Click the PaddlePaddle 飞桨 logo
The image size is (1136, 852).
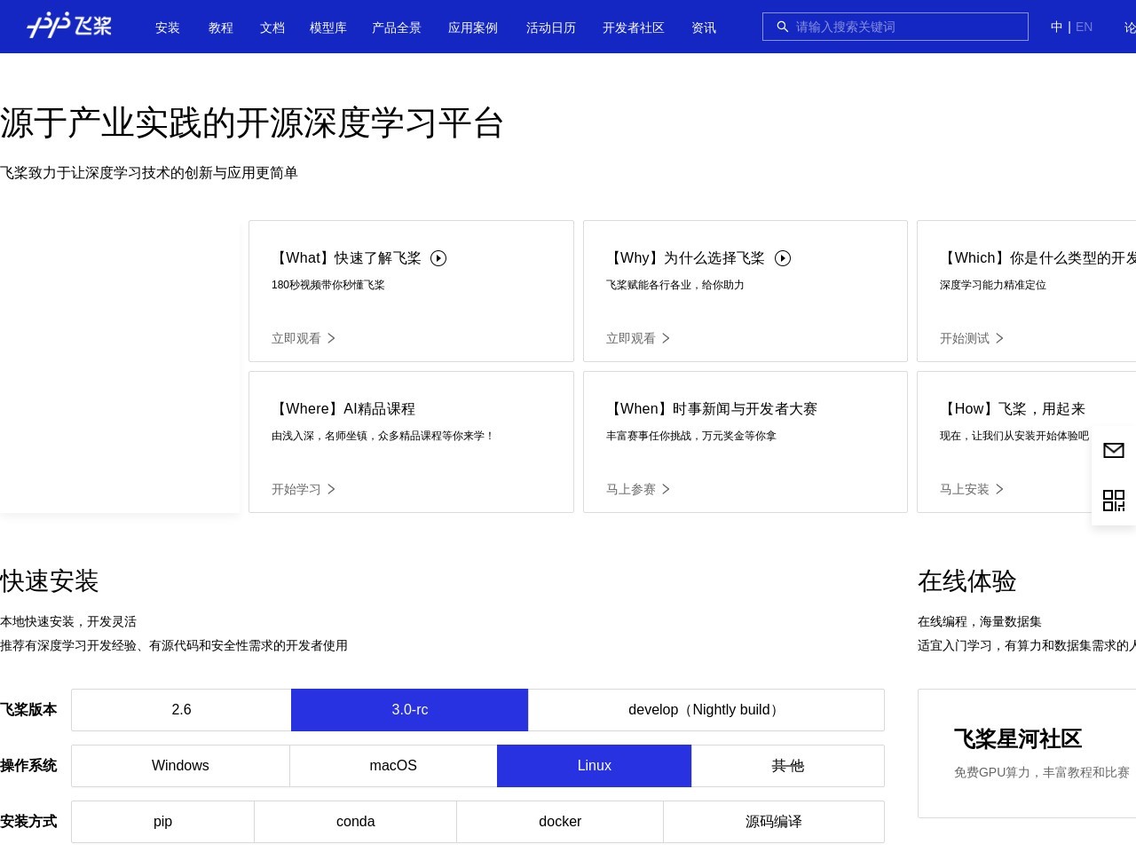click(69, 26)
